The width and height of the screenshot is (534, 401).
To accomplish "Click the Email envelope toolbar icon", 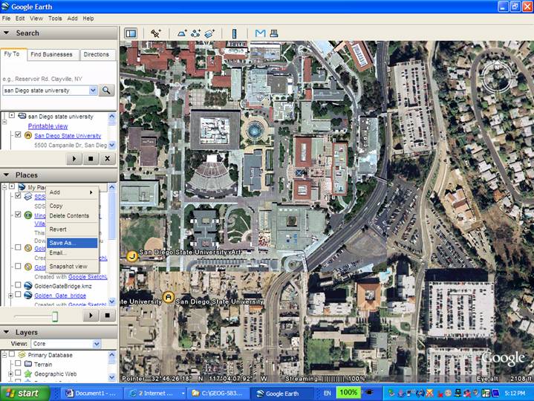I will click(260, 33).
